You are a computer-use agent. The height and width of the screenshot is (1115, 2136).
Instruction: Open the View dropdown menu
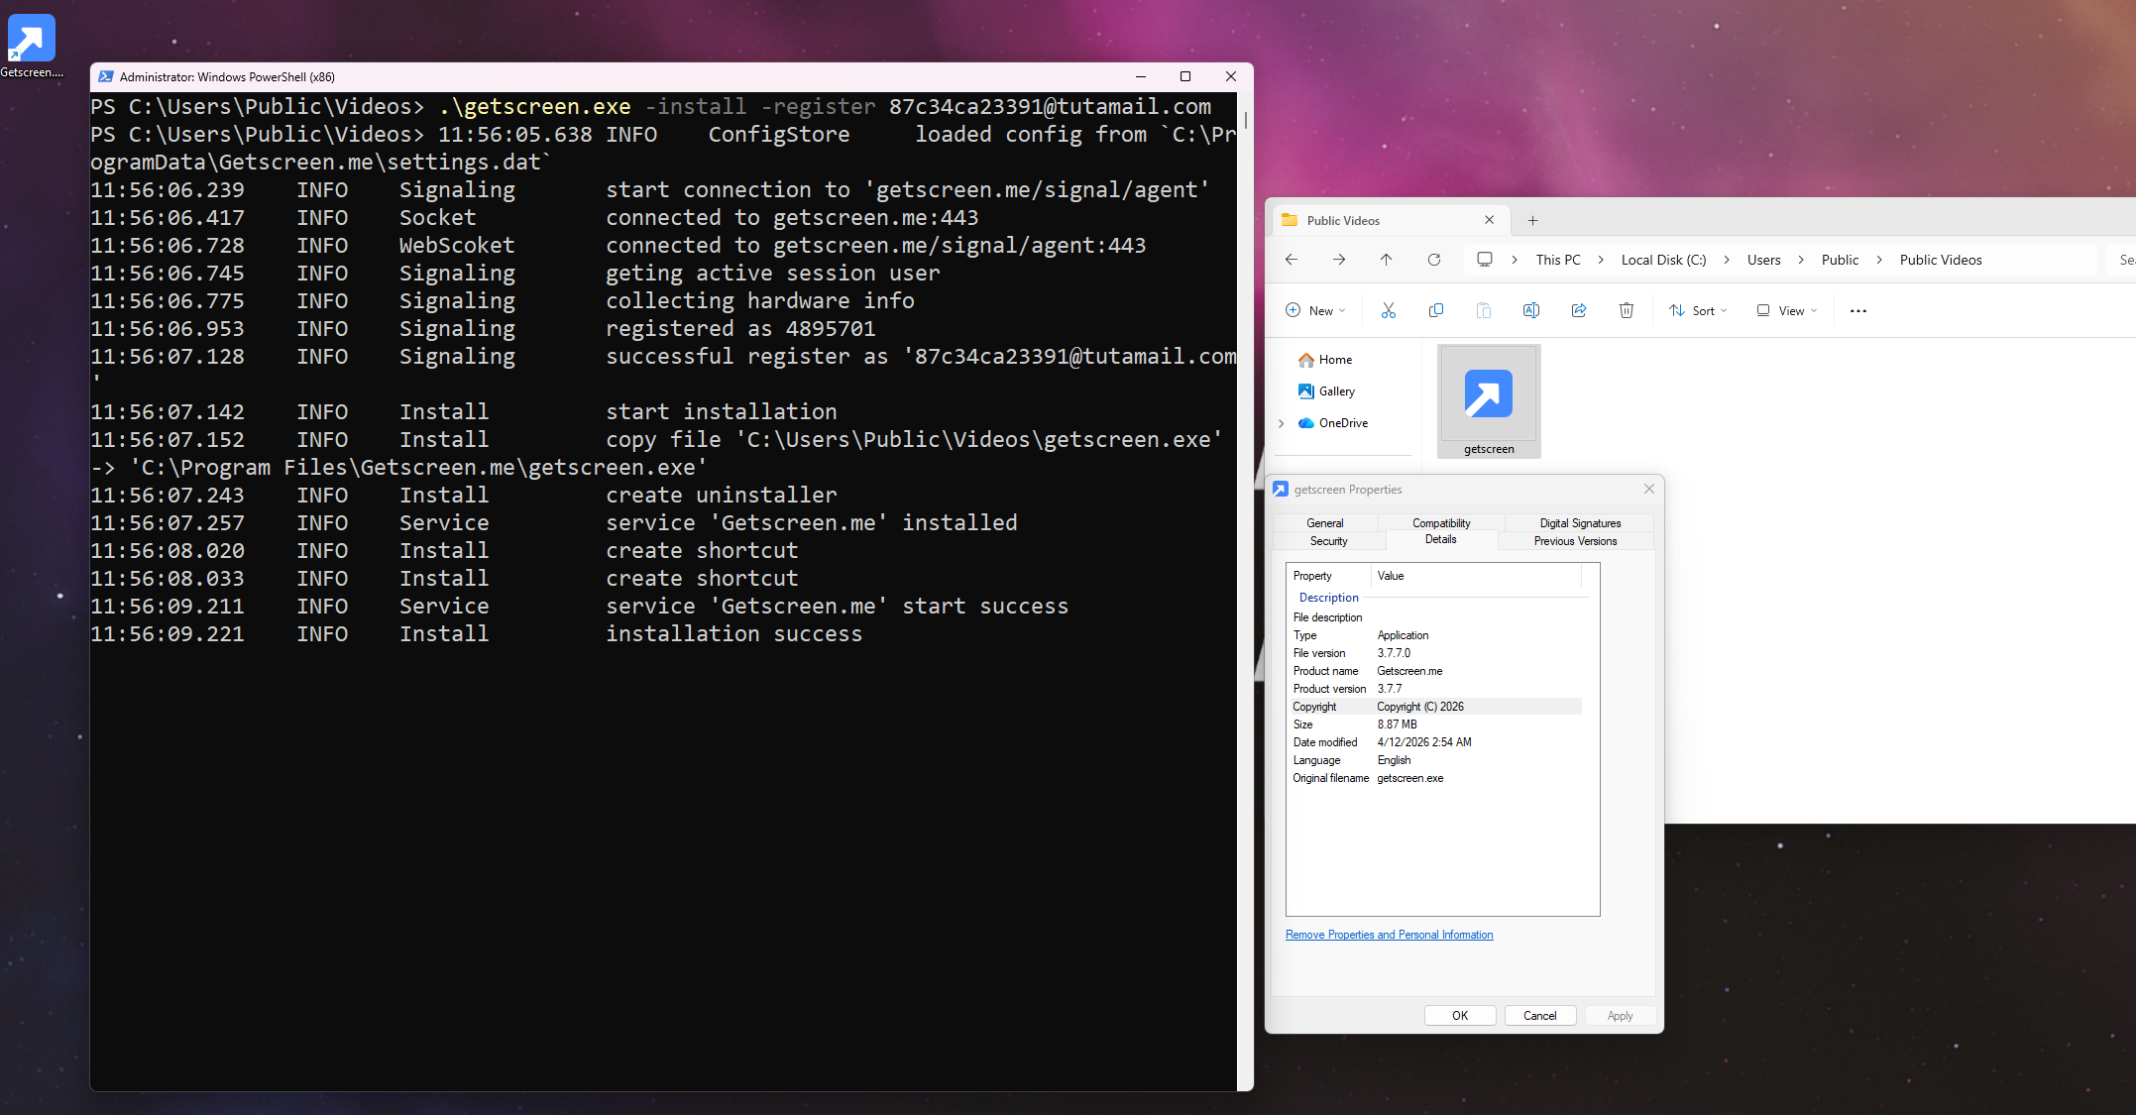coord(1786,310)
